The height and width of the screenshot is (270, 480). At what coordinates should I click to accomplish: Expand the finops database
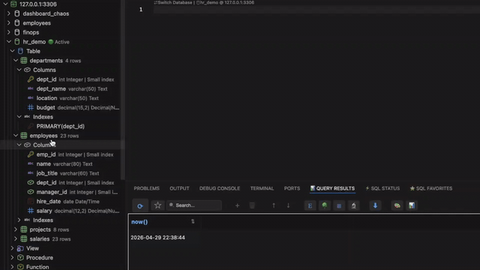pyautogui.click(x=9, y=32)
